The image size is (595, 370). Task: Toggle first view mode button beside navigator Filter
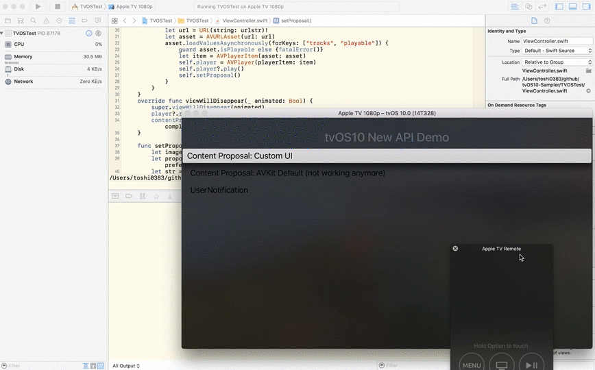click(x=86, y=366)
